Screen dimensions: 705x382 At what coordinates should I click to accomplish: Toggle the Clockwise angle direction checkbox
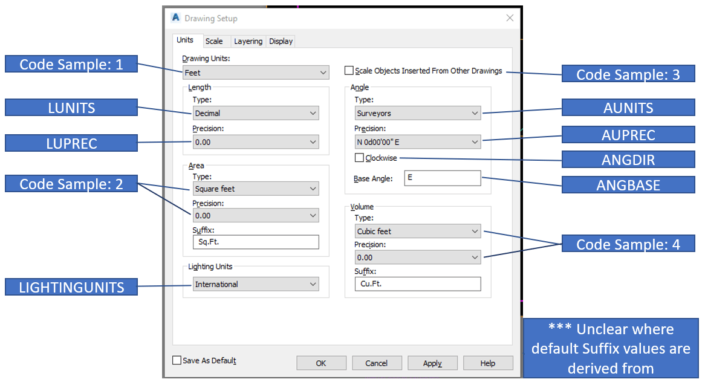357,157
